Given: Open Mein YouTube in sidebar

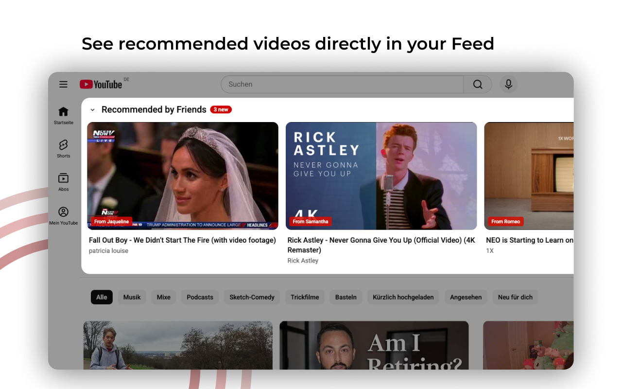Looking at the screenshot, I should click(x=63, y=216).
